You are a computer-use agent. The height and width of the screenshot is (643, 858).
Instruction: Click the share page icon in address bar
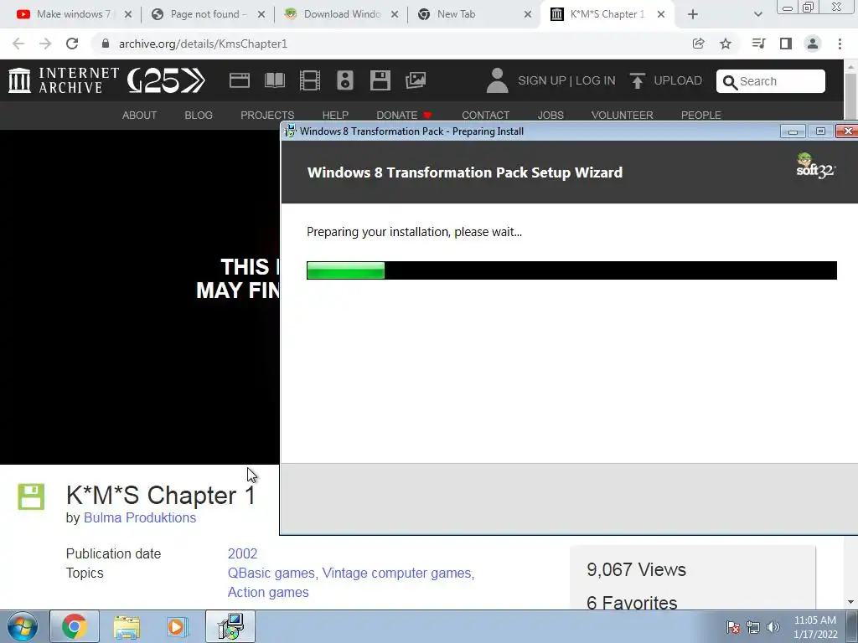[x=698, y=44]
